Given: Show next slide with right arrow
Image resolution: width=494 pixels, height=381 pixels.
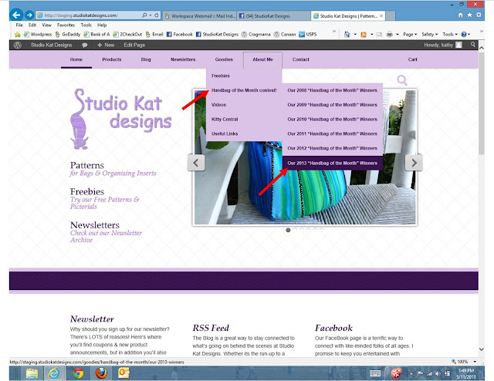Looking at the screenshot, I should point(414,163).
